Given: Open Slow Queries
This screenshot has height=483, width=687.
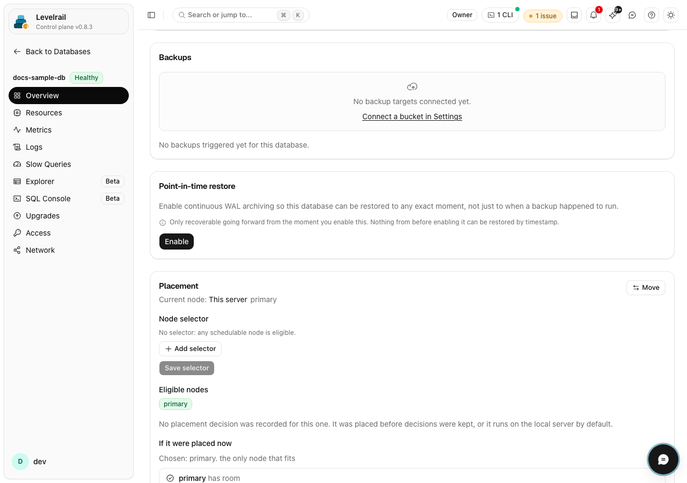Looking at the screenshot, I should pos(69,164).
